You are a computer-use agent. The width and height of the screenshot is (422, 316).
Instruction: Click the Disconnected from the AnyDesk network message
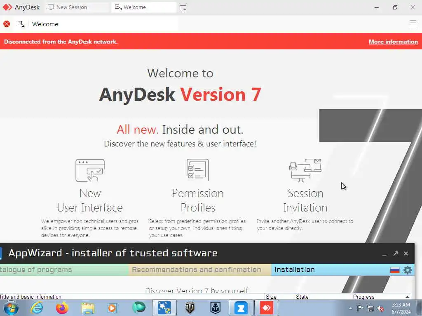click(61, 42)
